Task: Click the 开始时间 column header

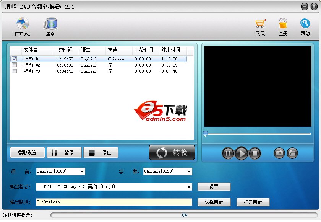Action: [x=146, y=50]
